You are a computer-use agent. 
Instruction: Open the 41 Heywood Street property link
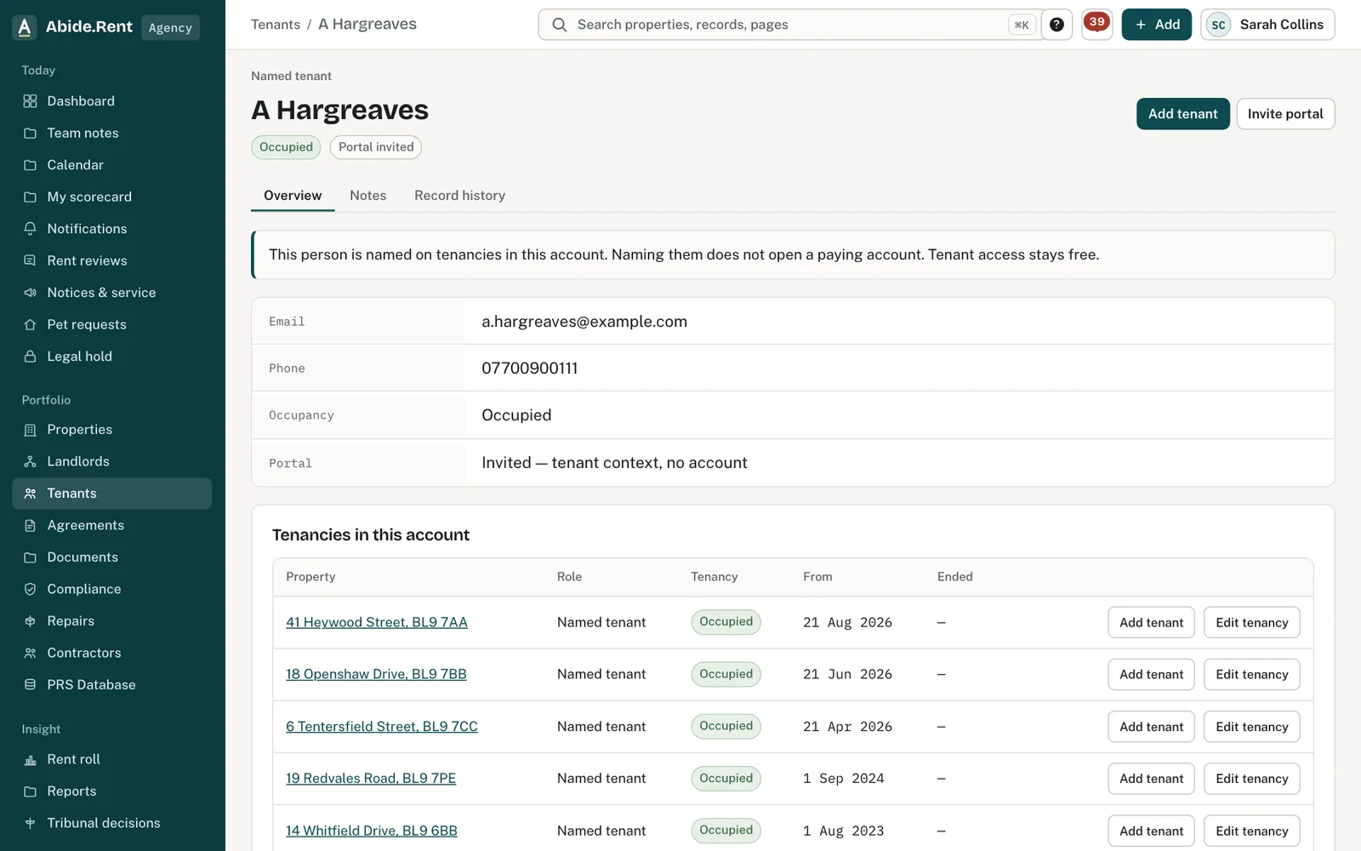click(x=377, y=622)
